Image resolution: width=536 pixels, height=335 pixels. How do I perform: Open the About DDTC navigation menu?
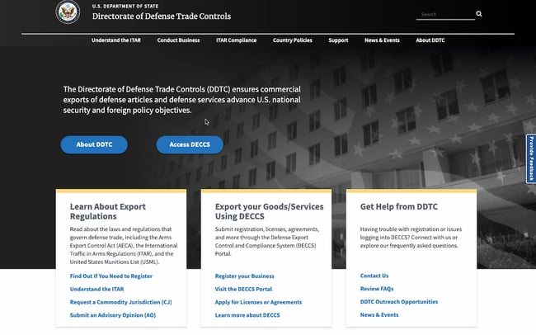(430, 40)
